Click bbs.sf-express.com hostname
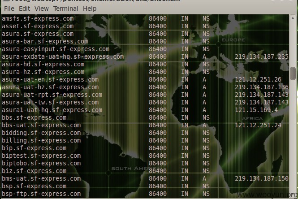Viewport: 298px width, 199px height. click(x=34, y=117)
